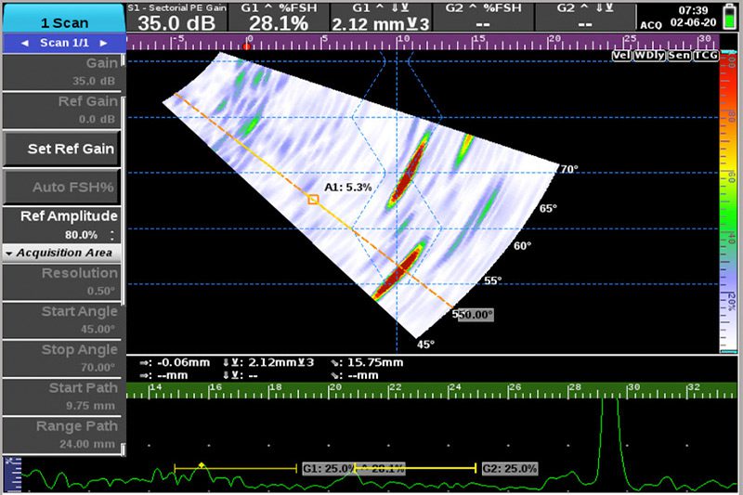
Task: Open the 1 Scan tab
Action: pyautogui.click(x=64, y=20)
